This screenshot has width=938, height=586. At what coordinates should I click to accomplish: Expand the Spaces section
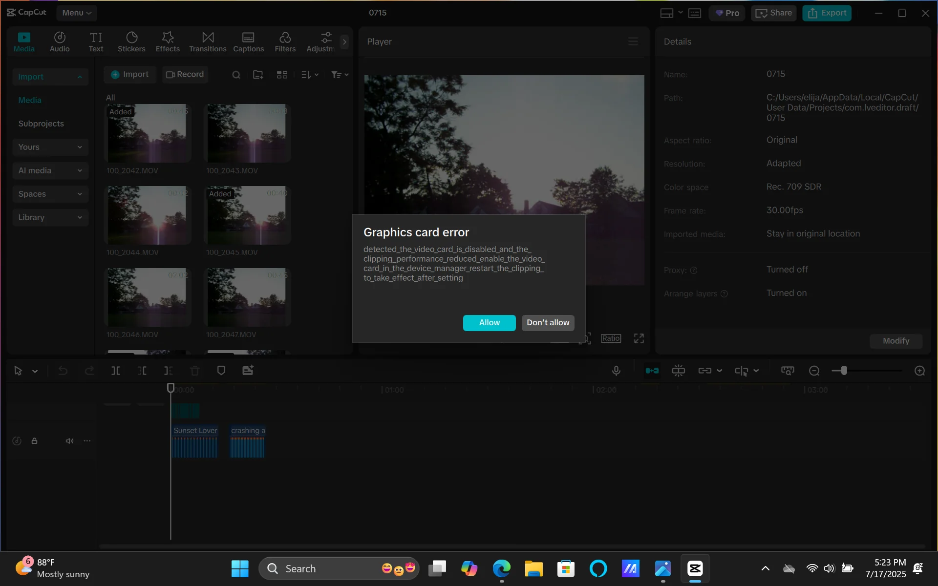(x=50, y=194)
